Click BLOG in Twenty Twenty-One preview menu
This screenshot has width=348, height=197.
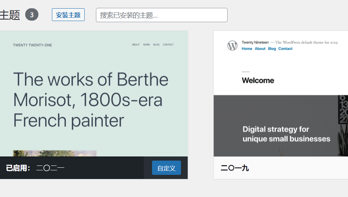pos(156,45)
